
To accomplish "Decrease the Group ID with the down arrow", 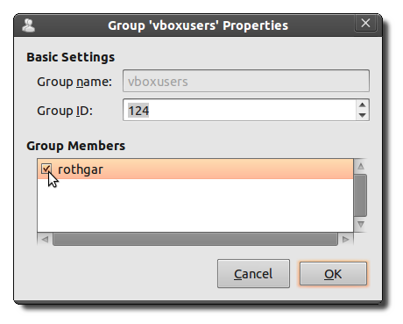I will click(363, 115).
